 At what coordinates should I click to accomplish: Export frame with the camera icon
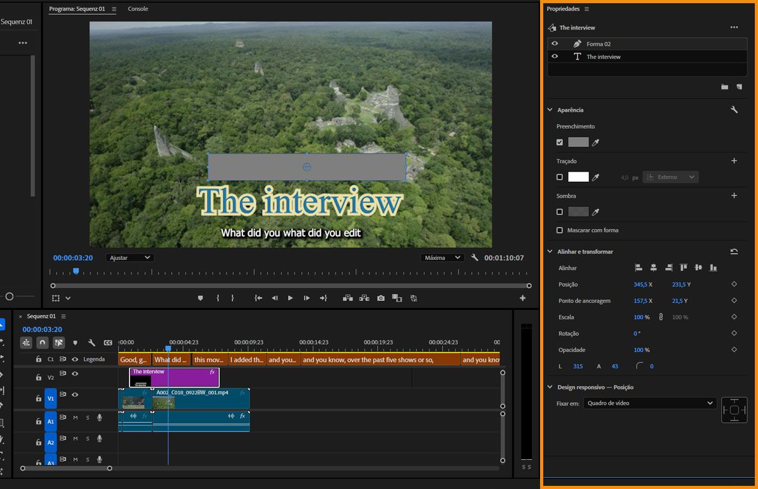[381, 298]
